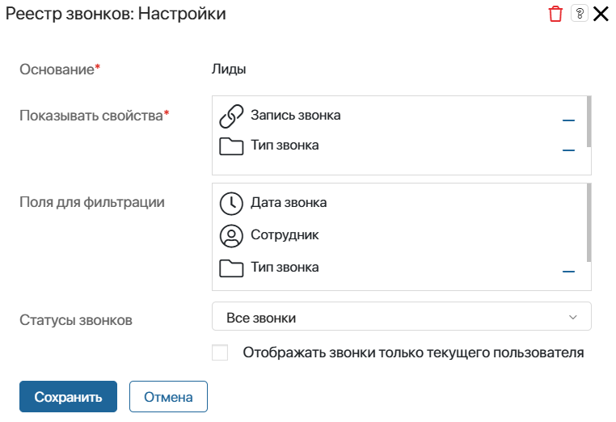Viewport: 616px width, 422px height.
Task: Select the Запись звонка property text
Action: pos(295,115)
